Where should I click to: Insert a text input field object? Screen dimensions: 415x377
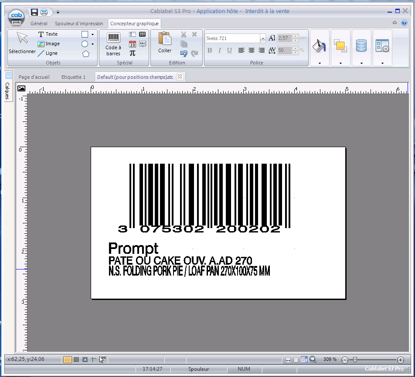coord(133,34)
